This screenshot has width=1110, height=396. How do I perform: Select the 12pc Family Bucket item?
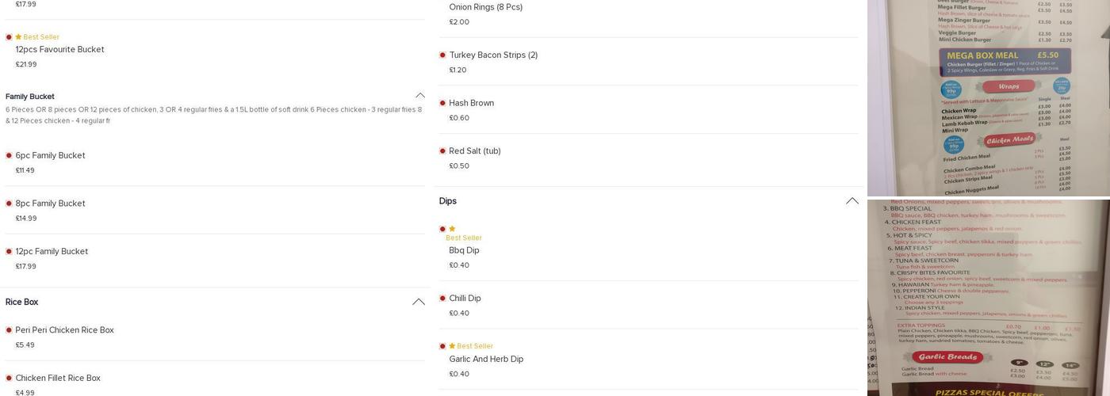tap(52, 252)
